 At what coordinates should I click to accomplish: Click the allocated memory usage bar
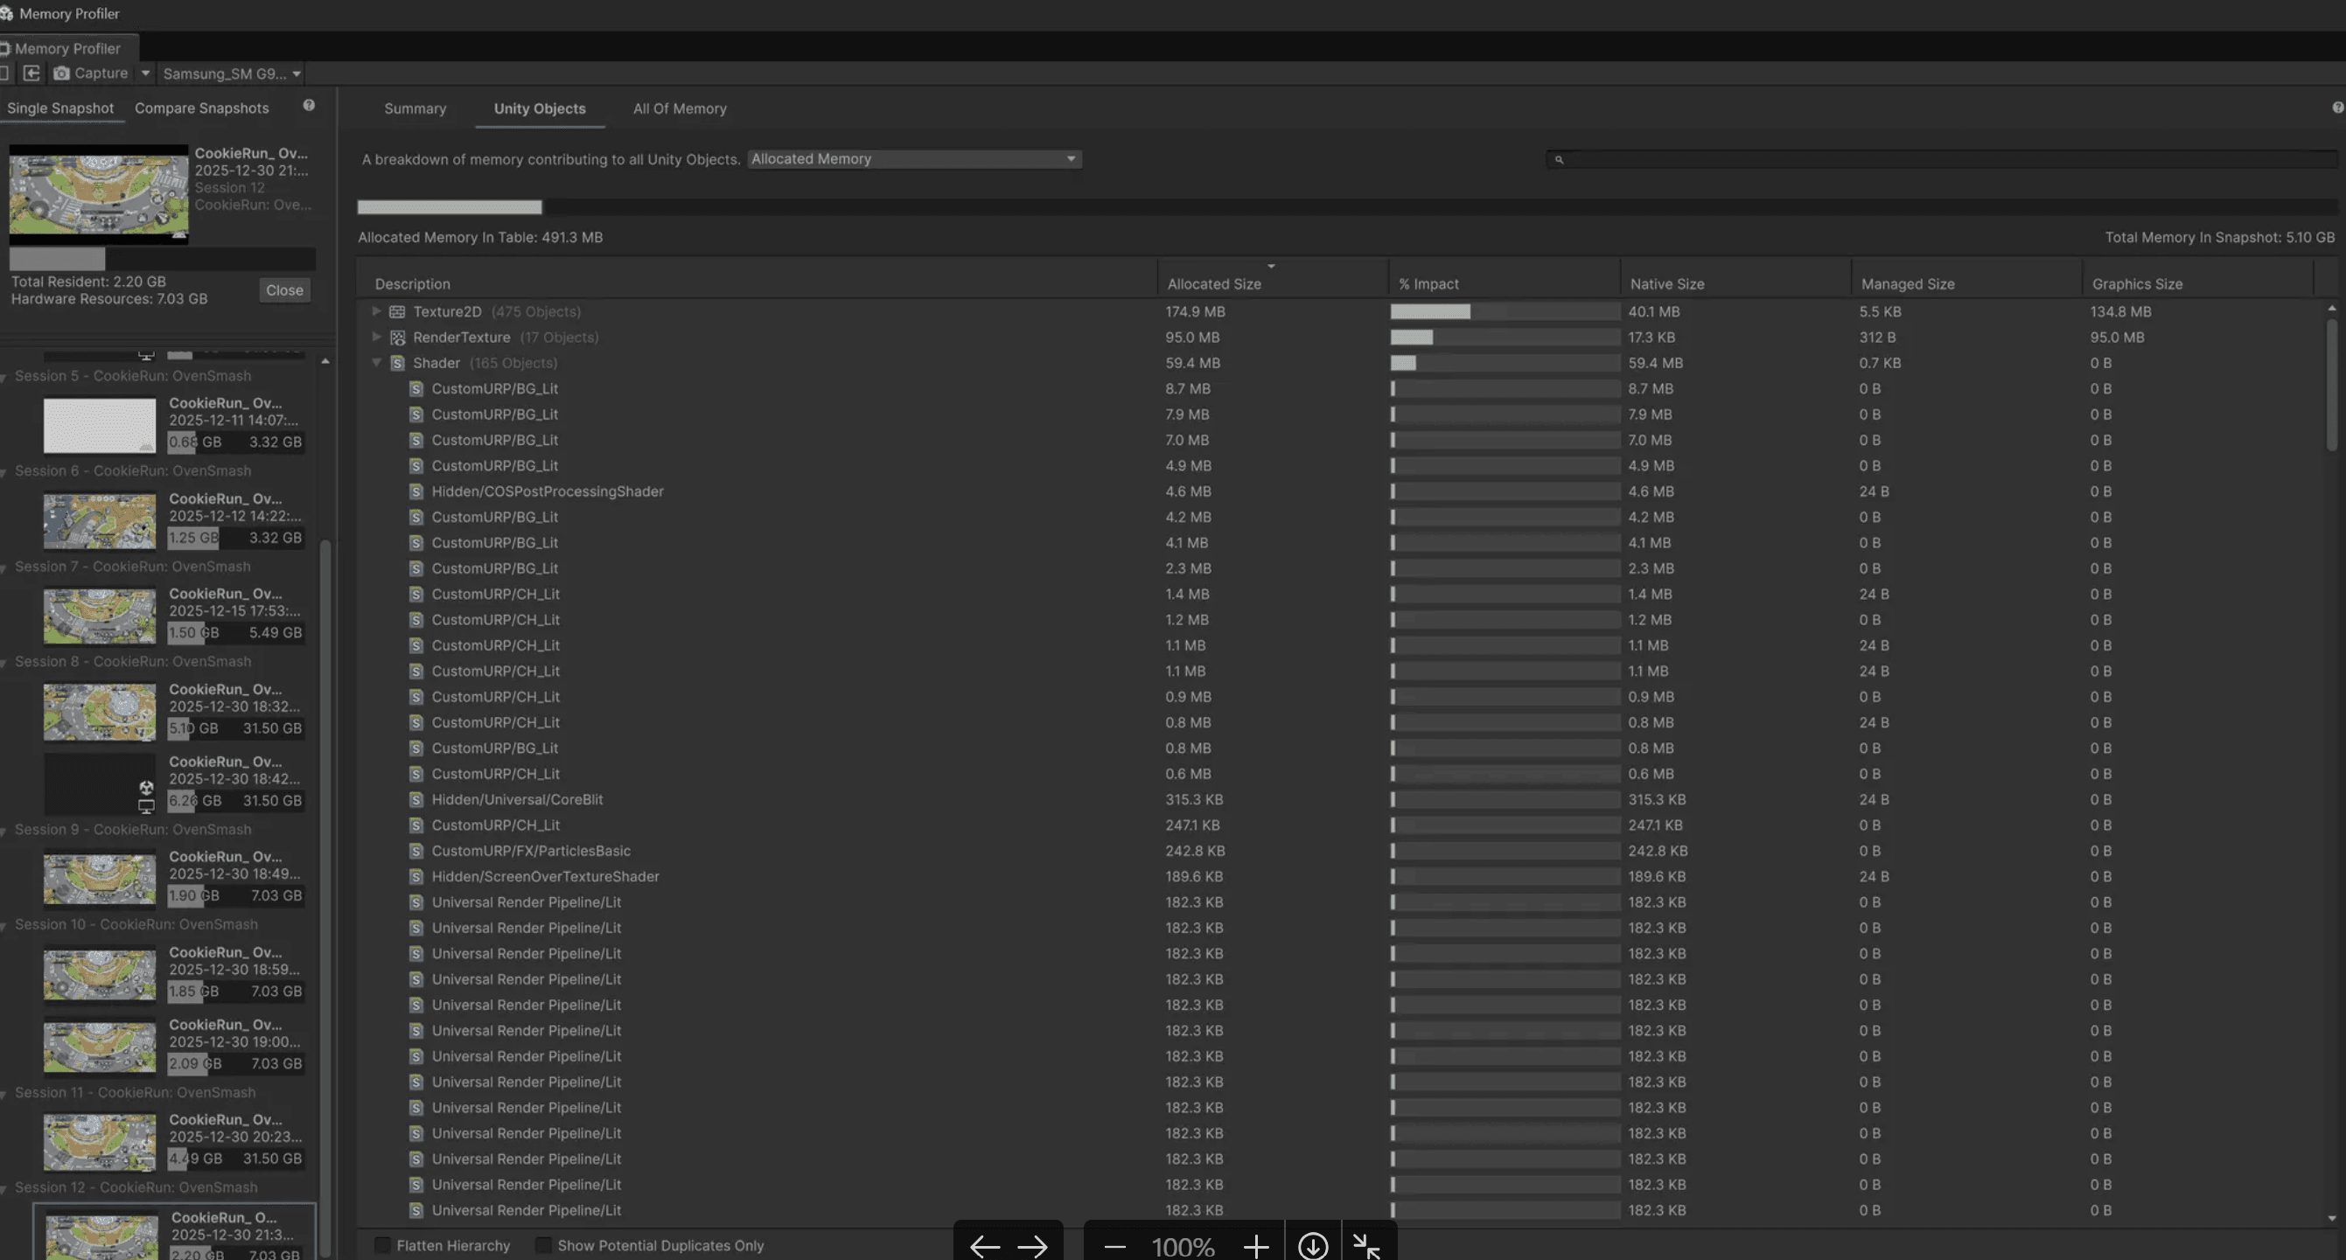(1347, 206)
